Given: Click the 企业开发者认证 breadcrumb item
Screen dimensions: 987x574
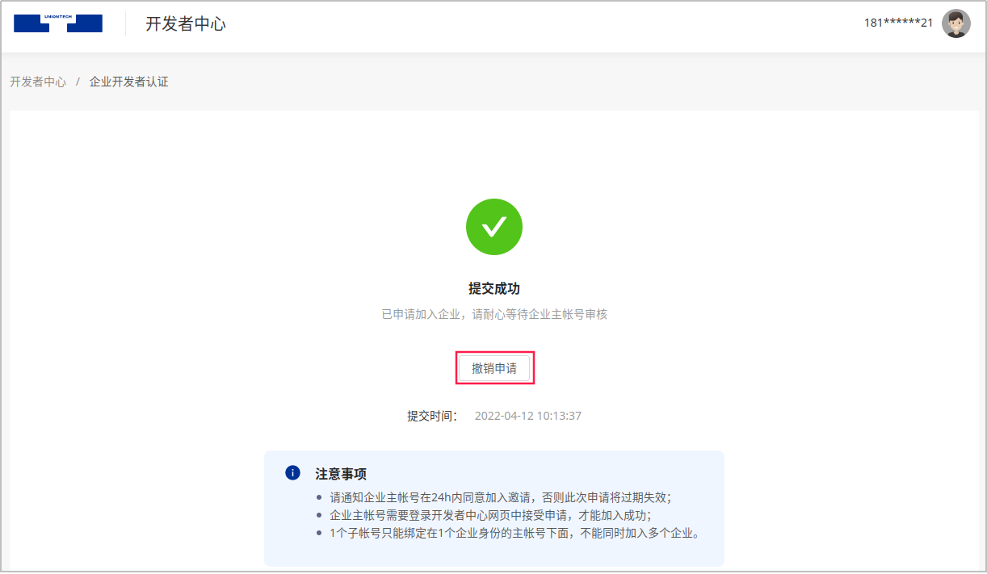Looking at the screenshot, I should click(x=129, y=82).
